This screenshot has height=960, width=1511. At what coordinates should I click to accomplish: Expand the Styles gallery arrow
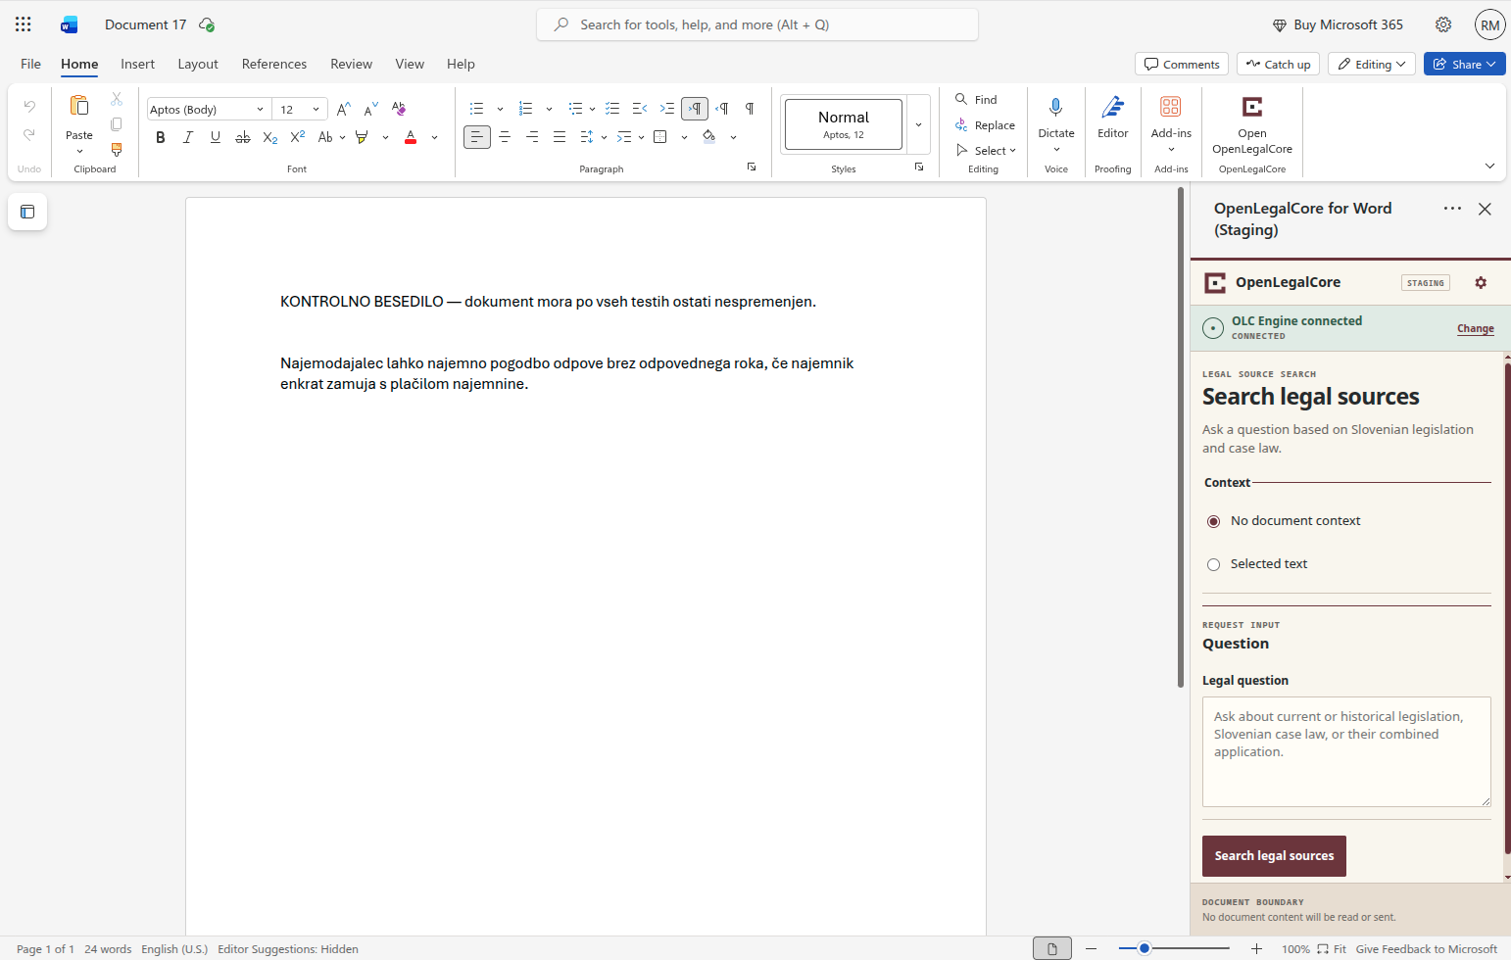pos(918,124)
